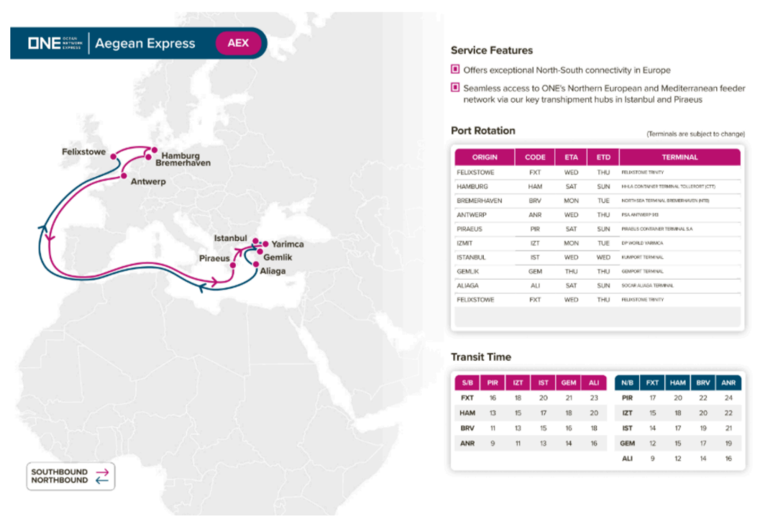Click the pink Southbound arrow in legend

(x=102, y=472)
